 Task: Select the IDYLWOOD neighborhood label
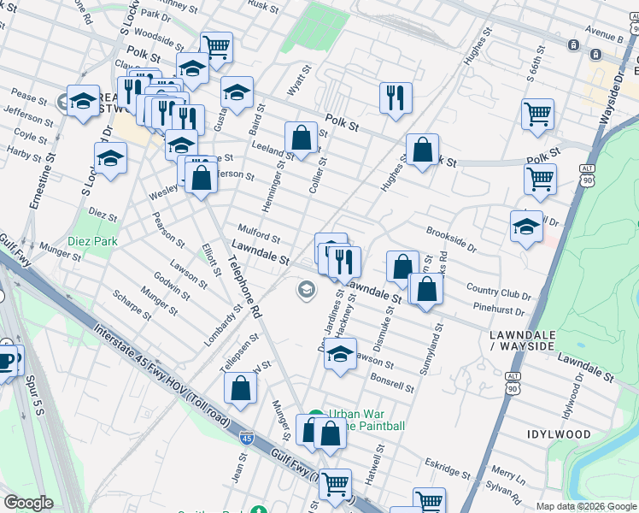click(559, 434)
